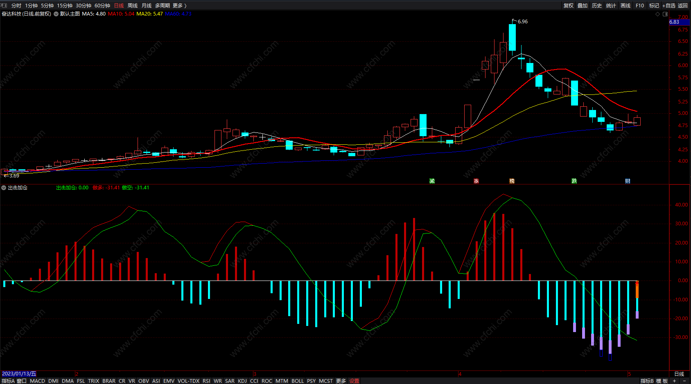This screenshot has width=691, height=384.
Task: Open the 出击加仓 indicator settings circle icon
Action: (x=4, y=188)
